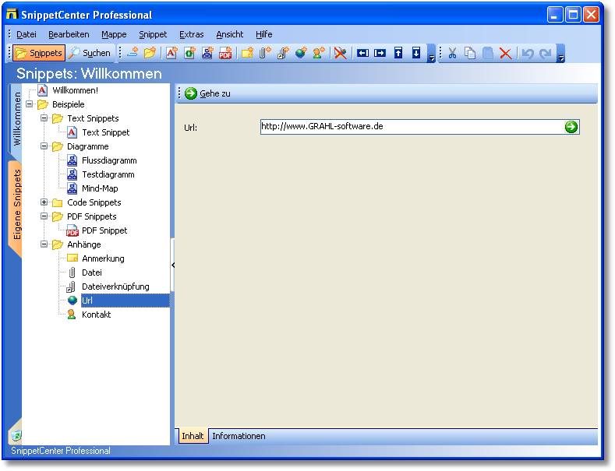Open the Ansicht menu
The height and width of the screenshot is (471, 615).
(x=229, y=34)
